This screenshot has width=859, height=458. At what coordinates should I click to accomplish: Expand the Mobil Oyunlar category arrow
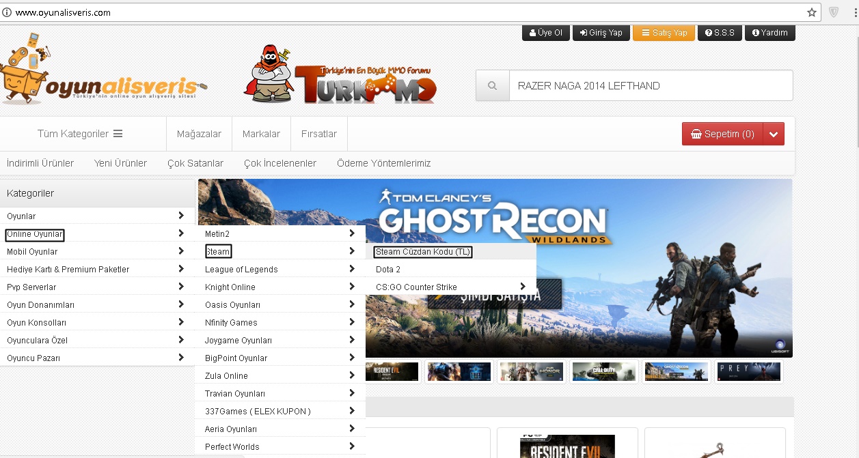click(181, 251)
